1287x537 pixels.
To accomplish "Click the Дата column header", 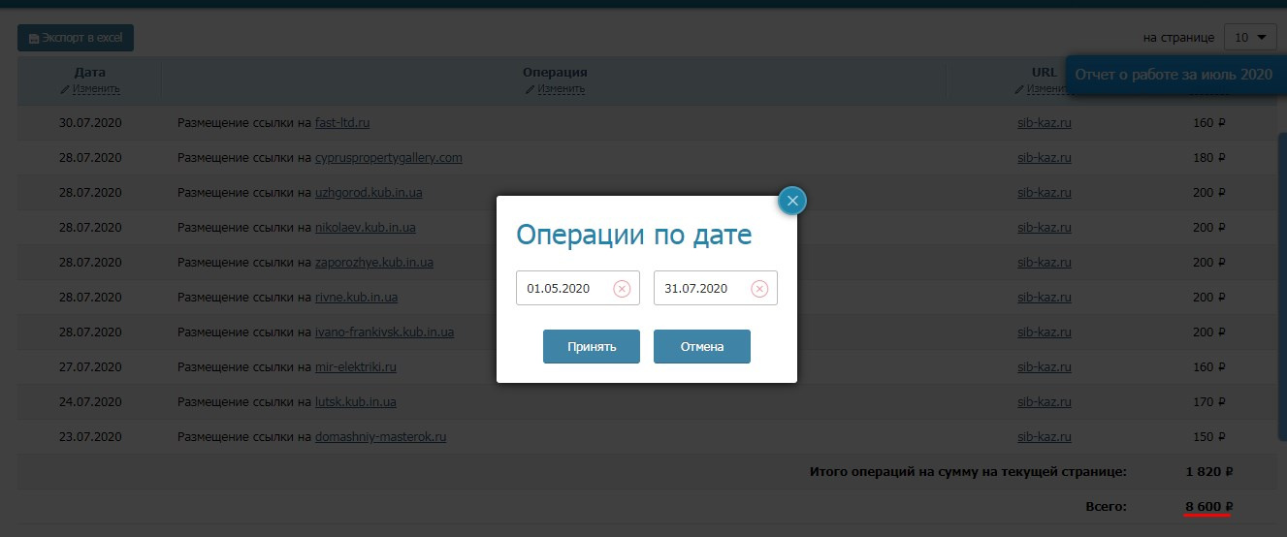I will tap(90, 72).
